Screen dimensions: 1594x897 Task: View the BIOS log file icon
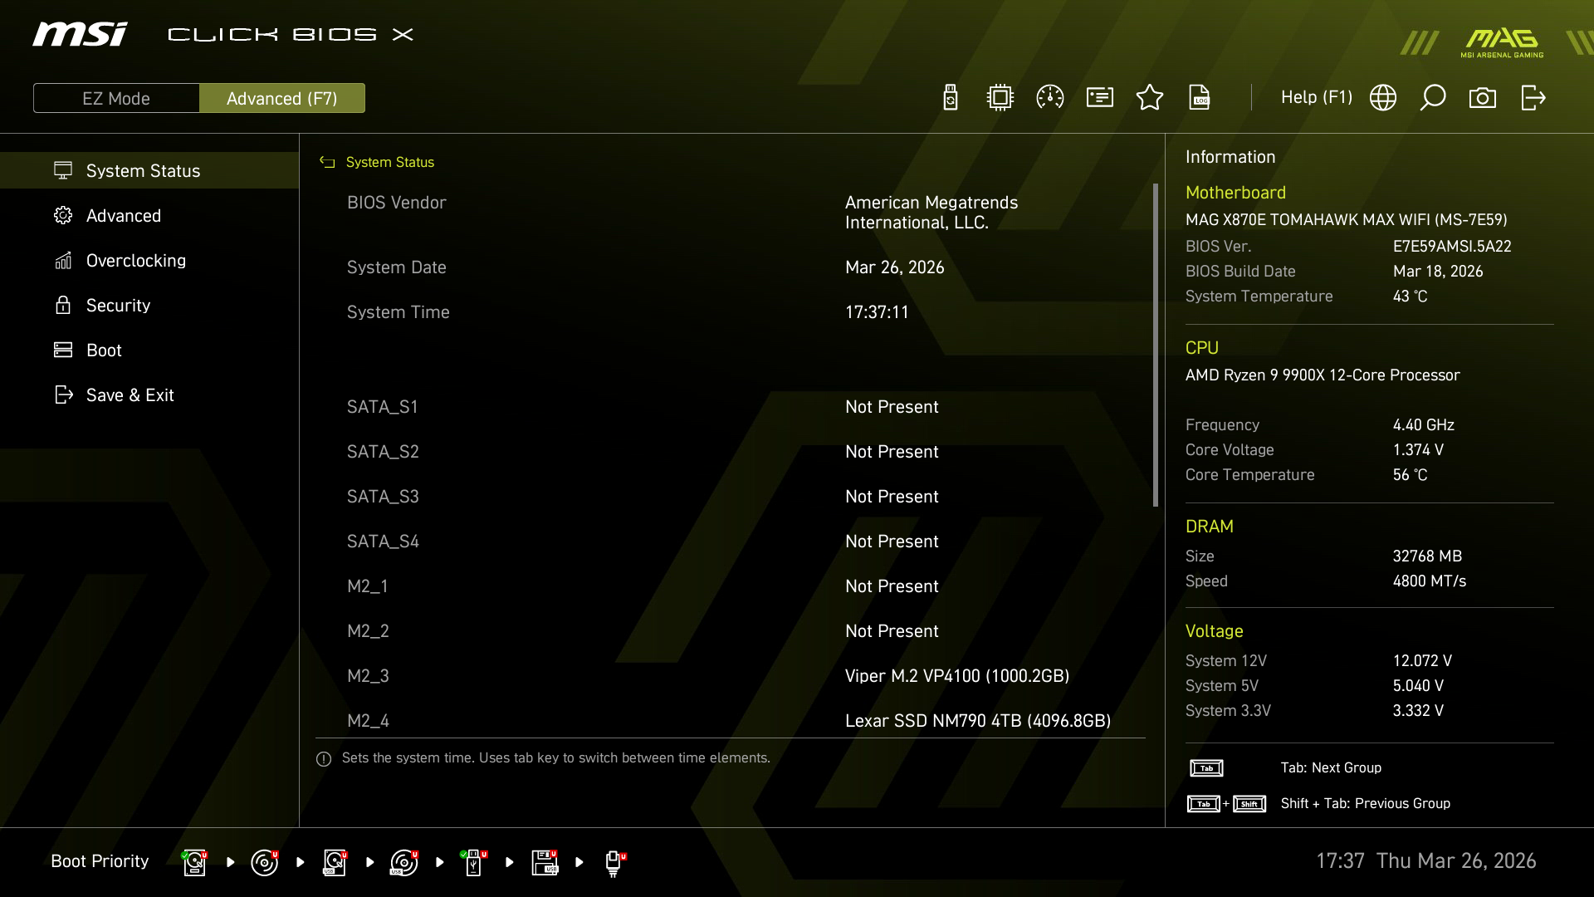tap(1200, 97)
